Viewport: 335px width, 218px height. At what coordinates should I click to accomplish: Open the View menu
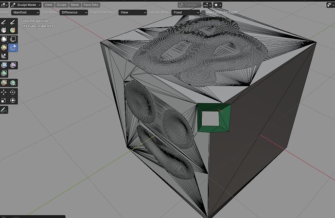click(x=49, y=5)
